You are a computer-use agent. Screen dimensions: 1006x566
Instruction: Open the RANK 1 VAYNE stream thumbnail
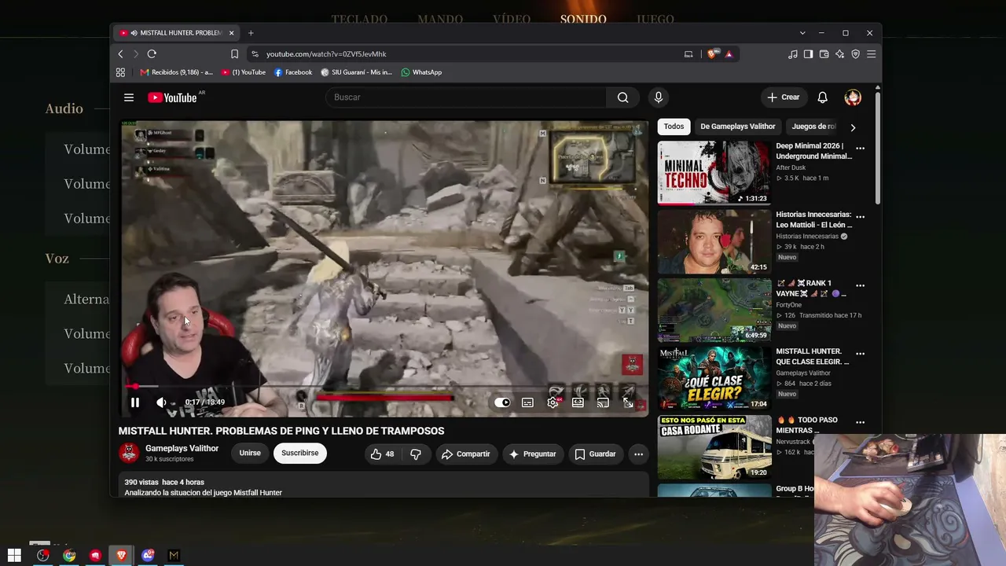coord(714,310)
